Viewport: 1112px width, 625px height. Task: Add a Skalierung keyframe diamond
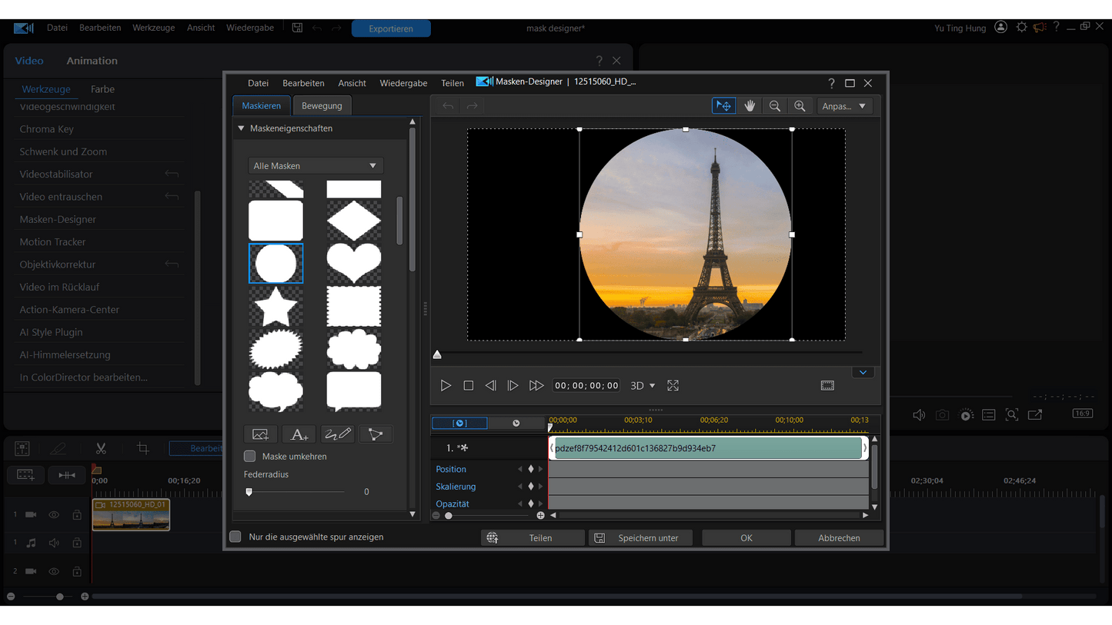(x=530, y=487)
